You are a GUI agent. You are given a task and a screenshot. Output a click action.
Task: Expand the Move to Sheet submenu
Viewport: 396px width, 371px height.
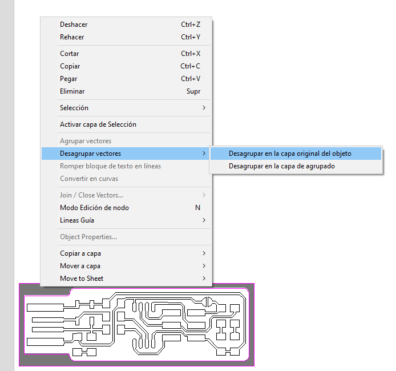[126, 279]
